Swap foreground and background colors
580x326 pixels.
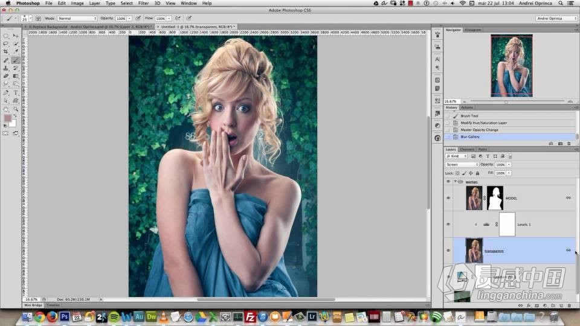[x=14, y=116]
